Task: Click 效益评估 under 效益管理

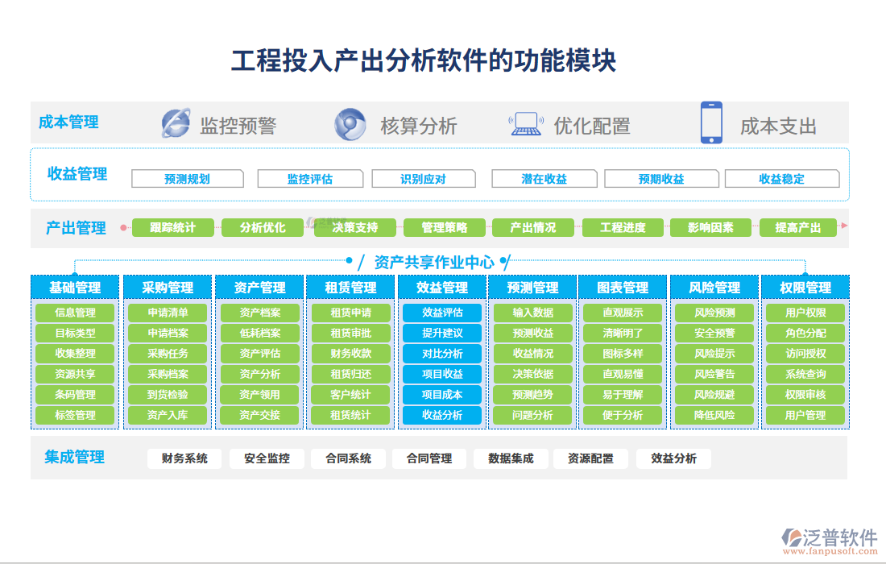Action: pyautogui.click(x=441, y=313)
